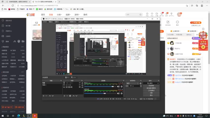Remove the selected source with the minus icon

pos(67,96)
